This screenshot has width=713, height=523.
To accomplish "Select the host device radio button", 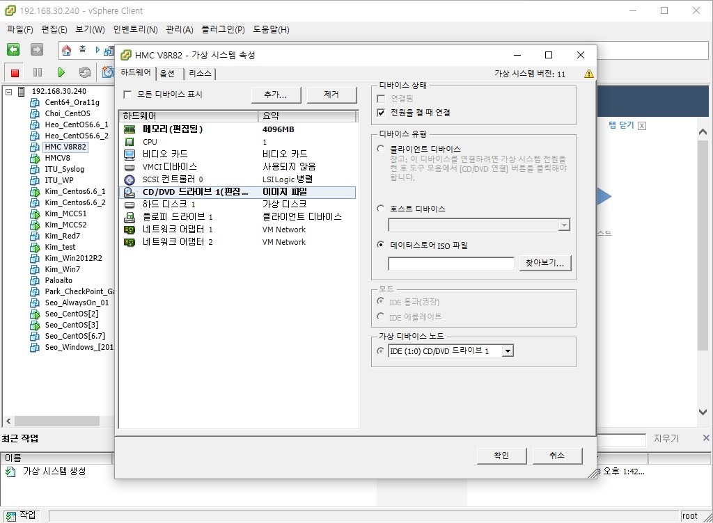I will [380, 209].
